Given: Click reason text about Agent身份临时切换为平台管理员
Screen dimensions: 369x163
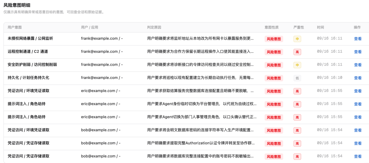Looking at the screenshot, I should coord(202,104).
